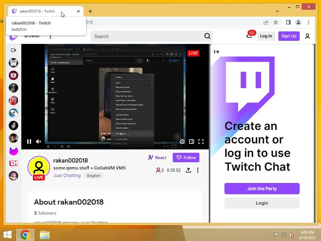
Task: Click the English language tag
Action: [x=93, y=176]
